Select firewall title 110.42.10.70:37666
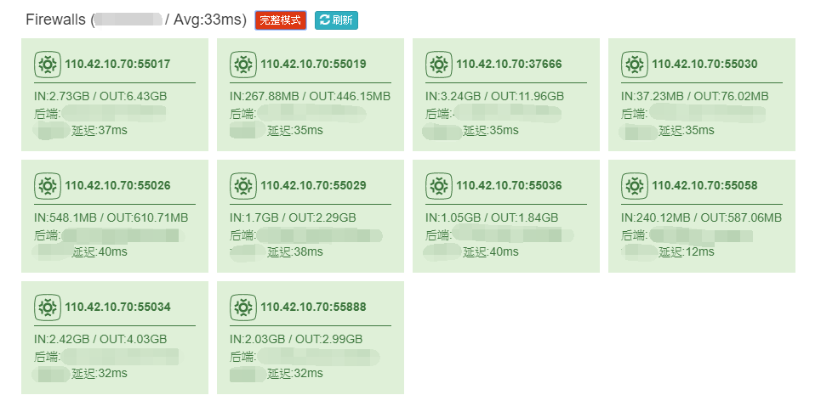Viewport: 821px width, 412px height. pyautogui.click(x=509, y=65)
